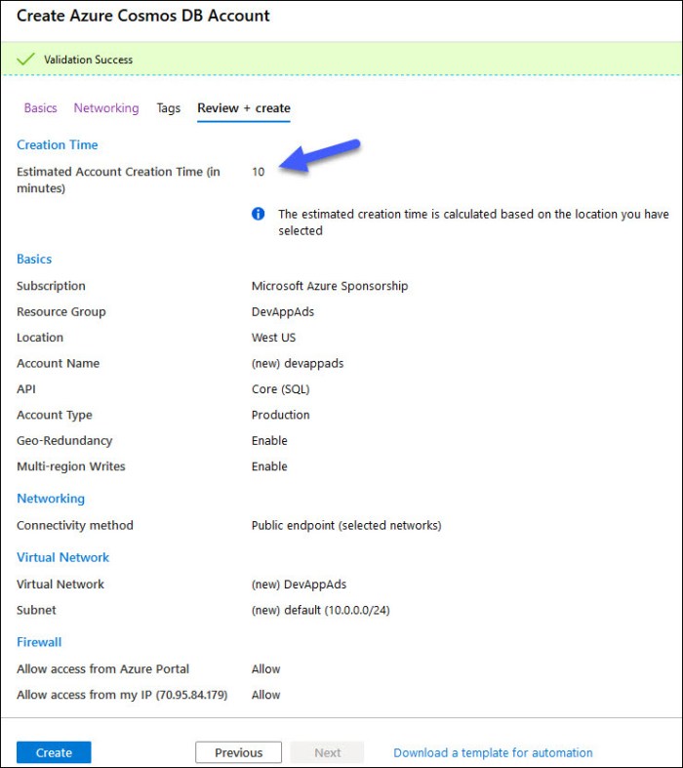
Task: Click the Networking section heading above Connectivity method
Action: tap(51, 499)
